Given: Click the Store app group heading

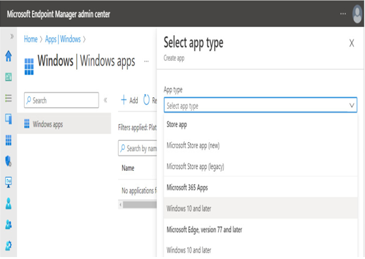Looking at the screenshot, I should (177, 125).
